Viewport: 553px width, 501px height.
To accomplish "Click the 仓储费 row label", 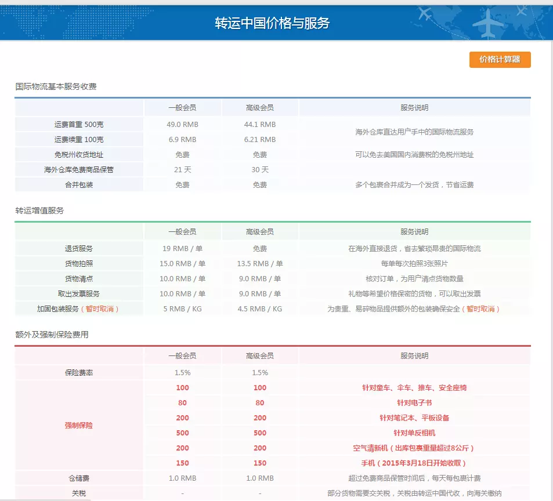I will click(x=79, y=479).
